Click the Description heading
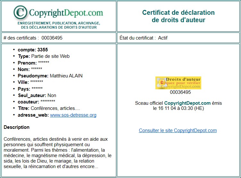This screenshot has height=178, width=241. click(x=17, y=127)
